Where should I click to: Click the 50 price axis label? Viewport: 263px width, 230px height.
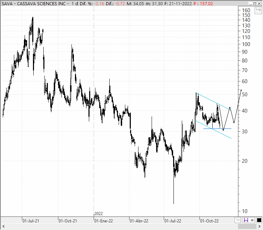click(x=245, y=95)
